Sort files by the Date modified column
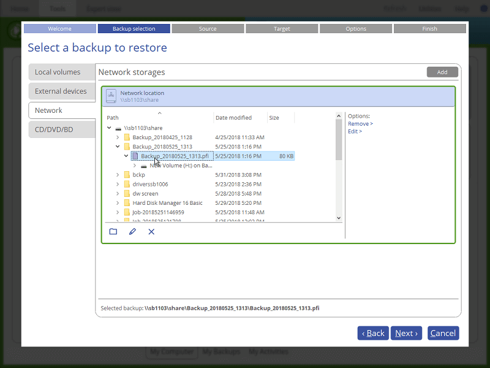Viewport: 490px width, 368px height. point(233,117)
